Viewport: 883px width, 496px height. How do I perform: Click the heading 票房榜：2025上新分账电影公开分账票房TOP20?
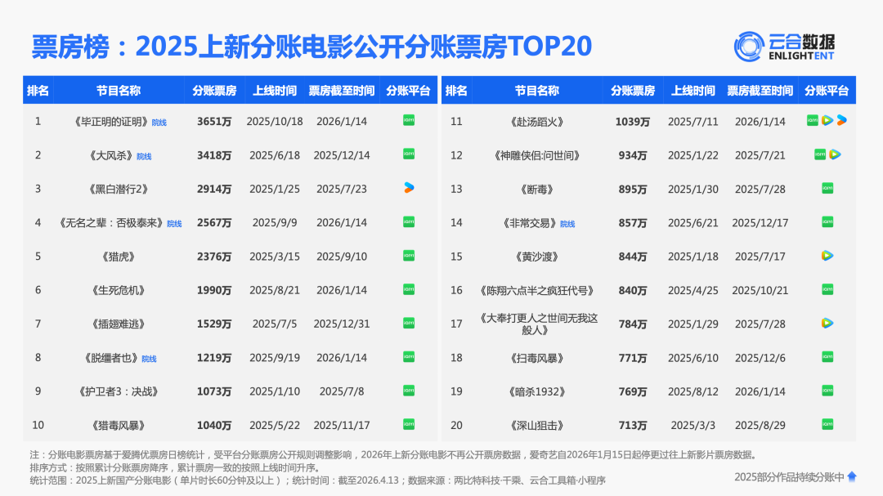[x=312, y=46]
